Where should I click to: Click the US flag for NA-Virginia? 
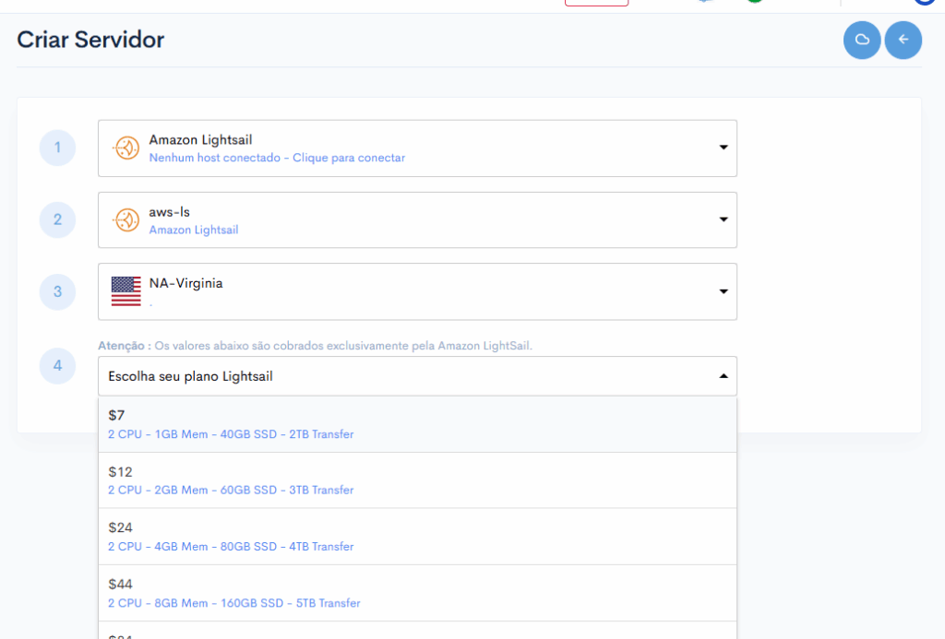[126, 291]
